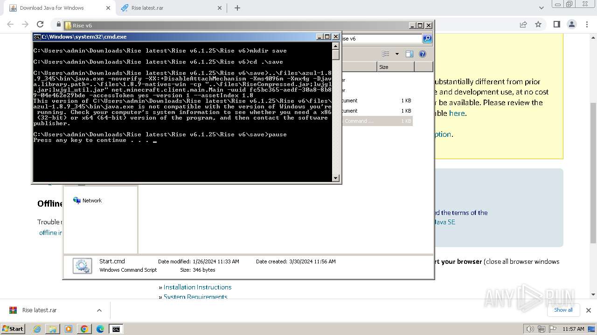Click the taskbar clock showing 11:57 AM
Image resolution: width=597 pixels, height=335 pixels.
(x=573, y=329)
